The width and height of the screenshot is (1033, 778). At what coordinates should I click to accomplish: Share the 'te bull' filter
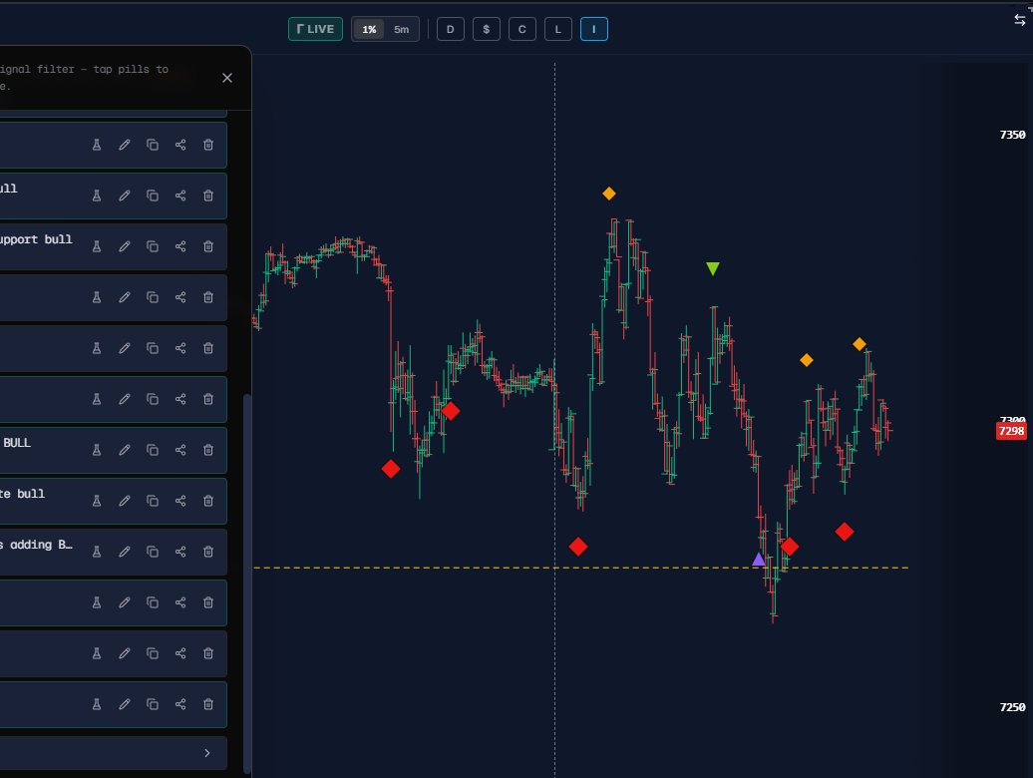tap(180, 501)
